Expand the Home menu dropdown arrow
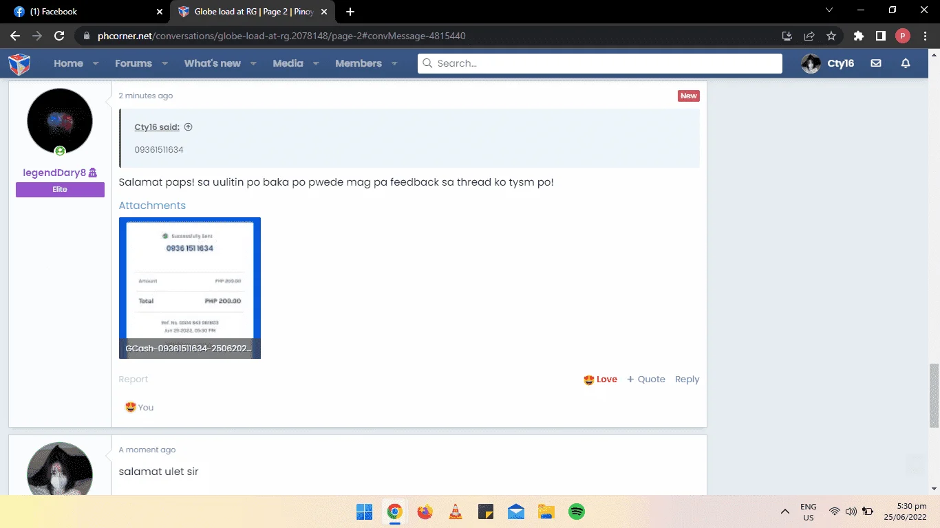Viewport: 940px width, 528px height. pos(96,63)
